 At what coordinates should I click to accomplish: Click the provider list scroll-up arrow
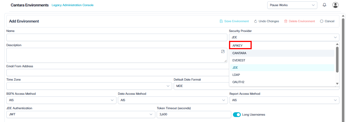coord(337,44)
